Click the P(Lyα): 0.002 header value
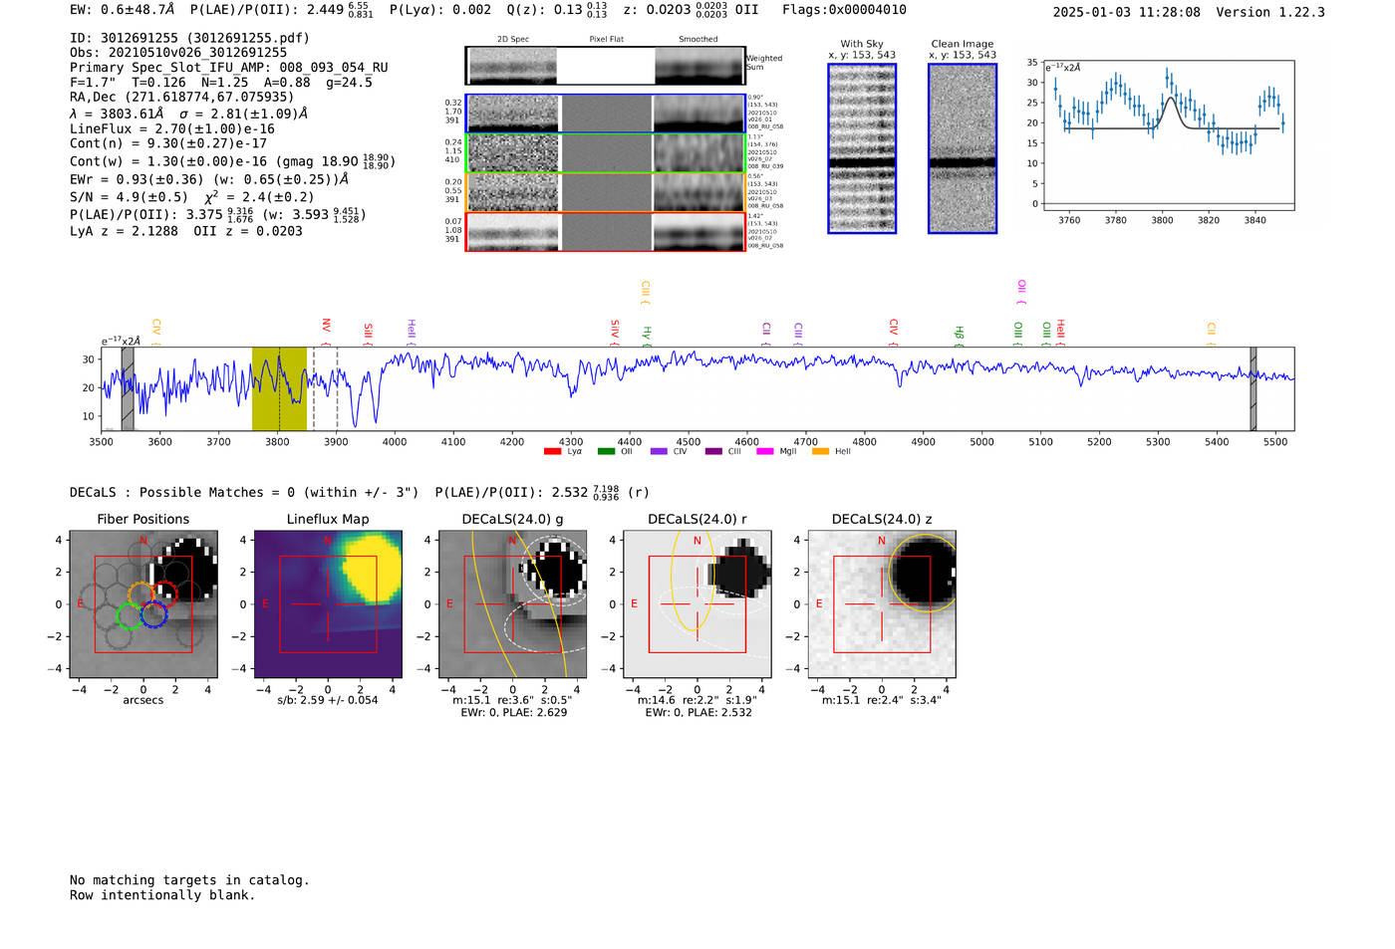Viewport: 1395px width, 949px height. click(439, 10)
